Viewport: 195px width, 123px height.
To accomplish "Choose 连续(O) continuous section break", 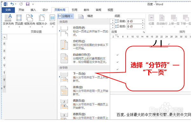I will 84,91.
